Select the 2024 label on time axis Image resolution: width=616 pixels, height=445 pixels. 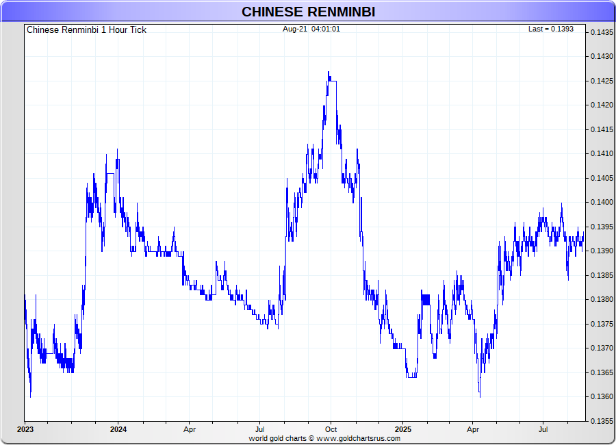point(118,430)
